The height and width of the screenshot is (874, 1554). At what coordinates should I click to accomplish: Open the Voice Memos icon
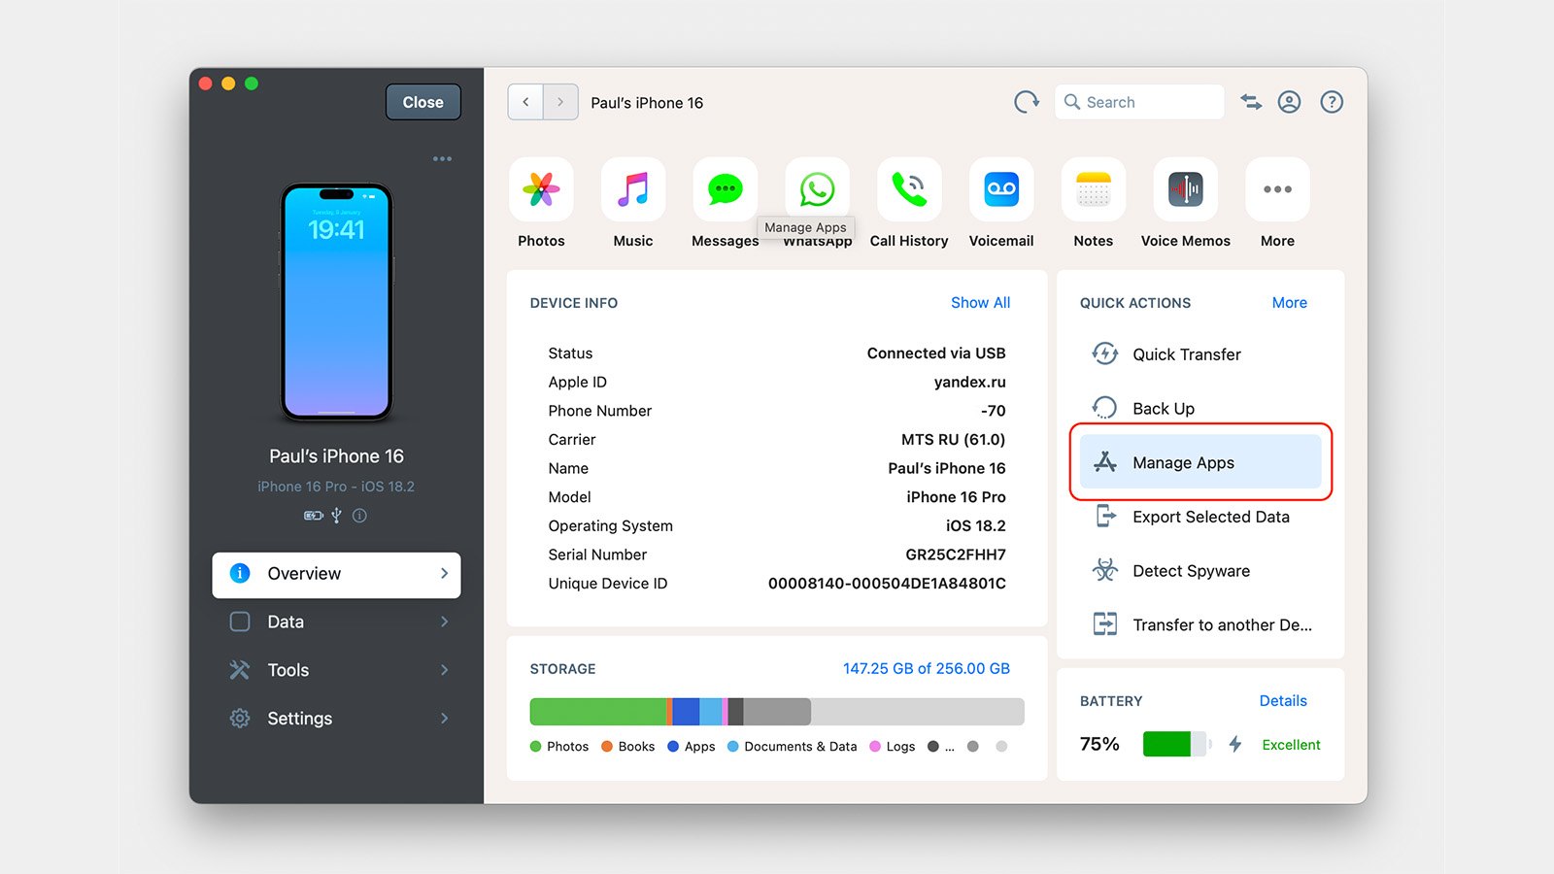pyautogui.click(x=1186, y=189)
